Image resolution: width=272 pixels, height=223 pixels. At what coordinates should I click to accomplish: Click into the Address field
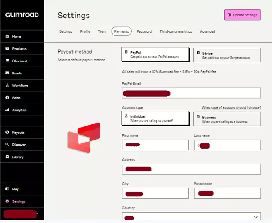[x=191, y=169]
